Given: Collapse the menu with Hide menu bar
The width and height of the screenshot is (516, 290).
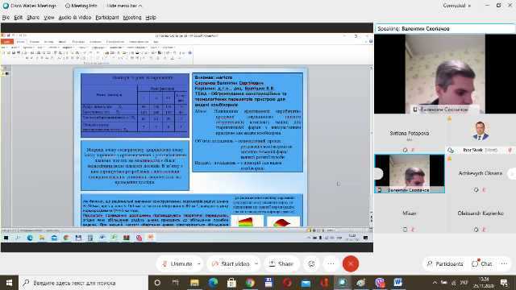Looking at the screenshot, I should tap(124, 6).
